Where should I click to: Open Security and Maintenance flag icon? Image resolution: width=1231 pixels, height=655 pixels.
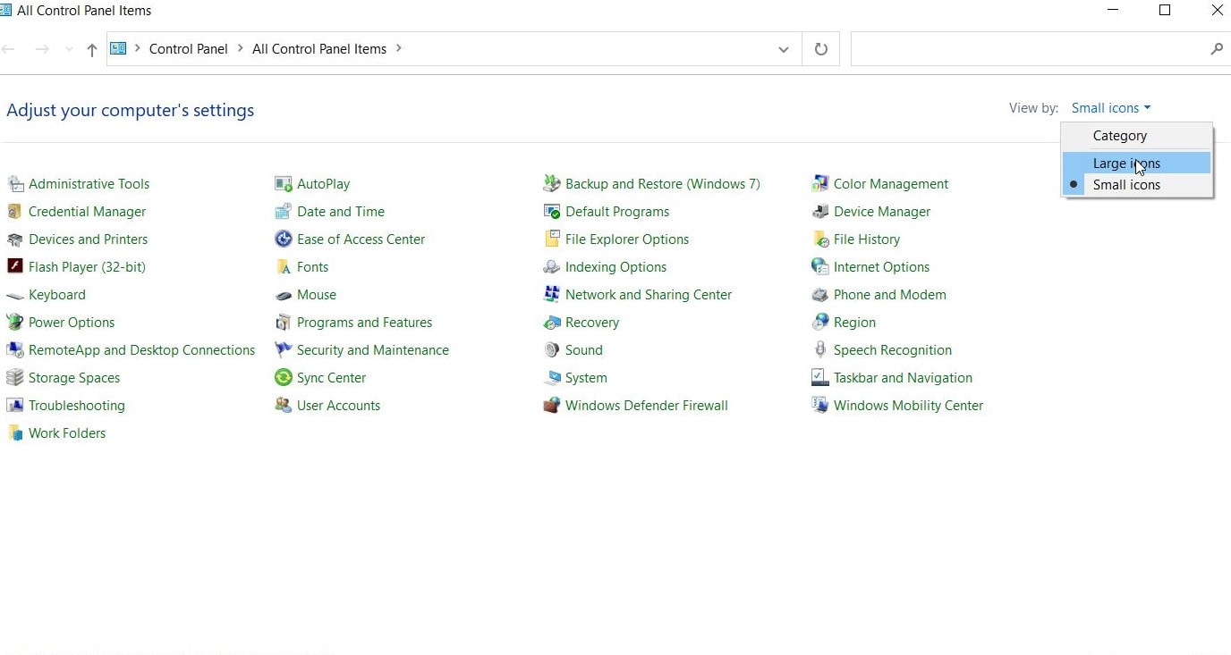[284, 350]
